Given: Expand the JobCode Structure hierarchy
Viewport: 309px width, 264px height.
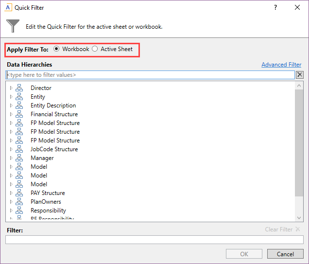Looking at the screenshot, I should (x=11, y=149).
